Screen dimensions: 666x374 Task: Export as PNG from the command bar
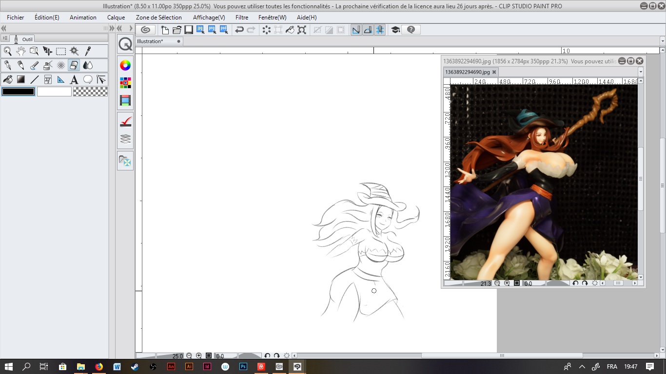click(x=212, y=30)
